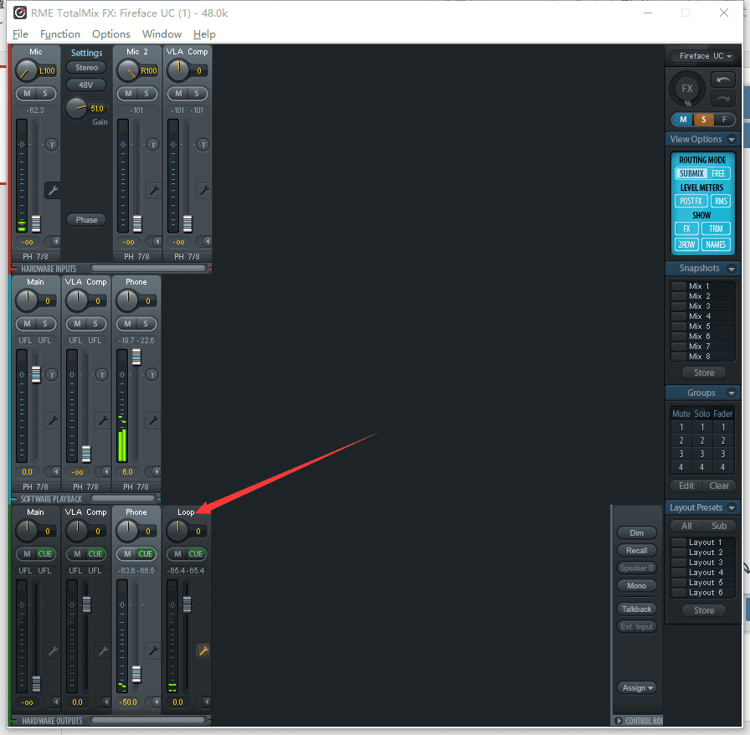Click T trim button on Phone playback

(152, 375)
